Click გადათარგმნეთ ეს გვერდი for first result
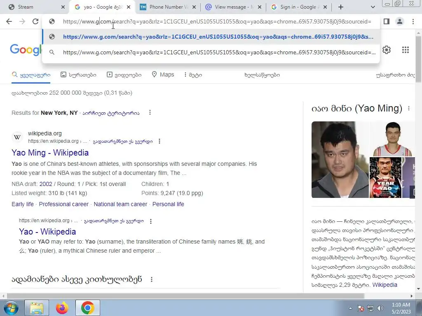The width and height of the screenshot is (422, 316). click(x=123, y=142)
